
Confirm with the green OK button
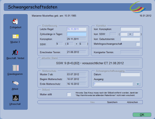coord(142,115)
